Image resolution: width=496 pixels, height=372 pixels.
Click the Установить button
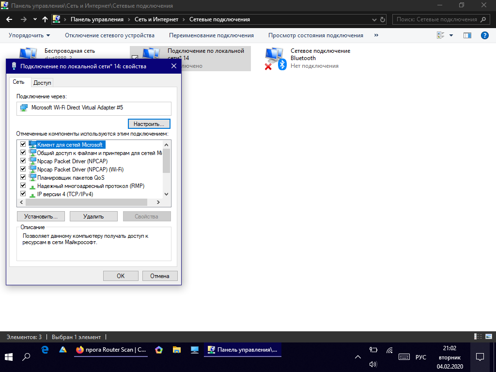click(41, 216)
